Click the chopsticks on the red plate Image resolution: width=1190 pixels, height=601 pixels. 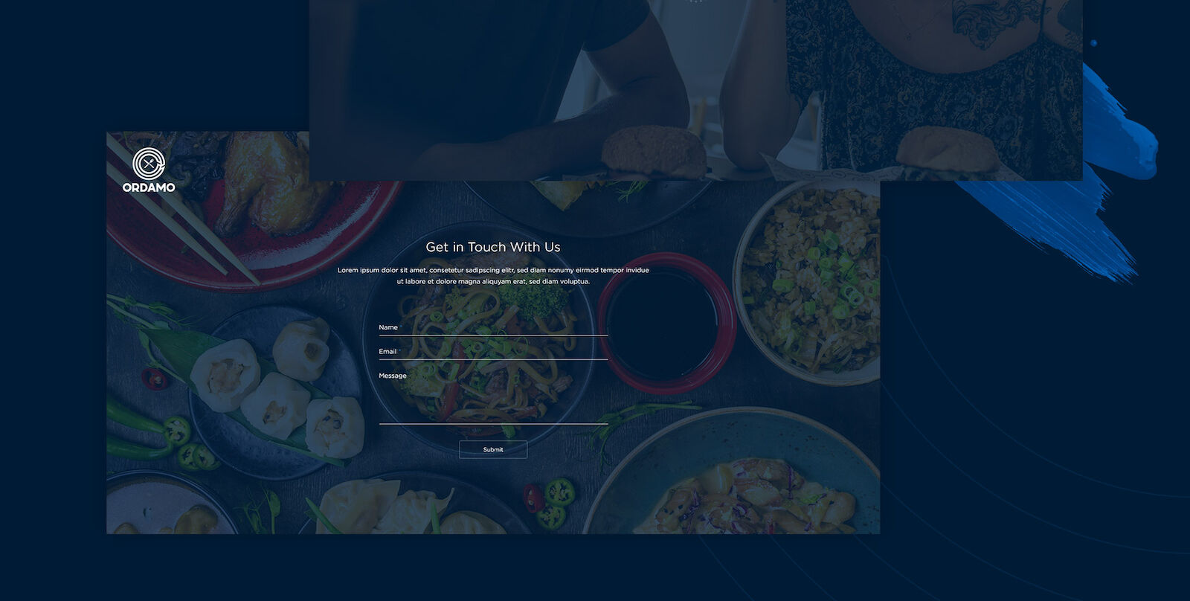click(x=182, y=212)
